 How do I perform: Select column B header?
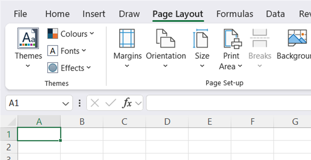(x=82, y=122)
